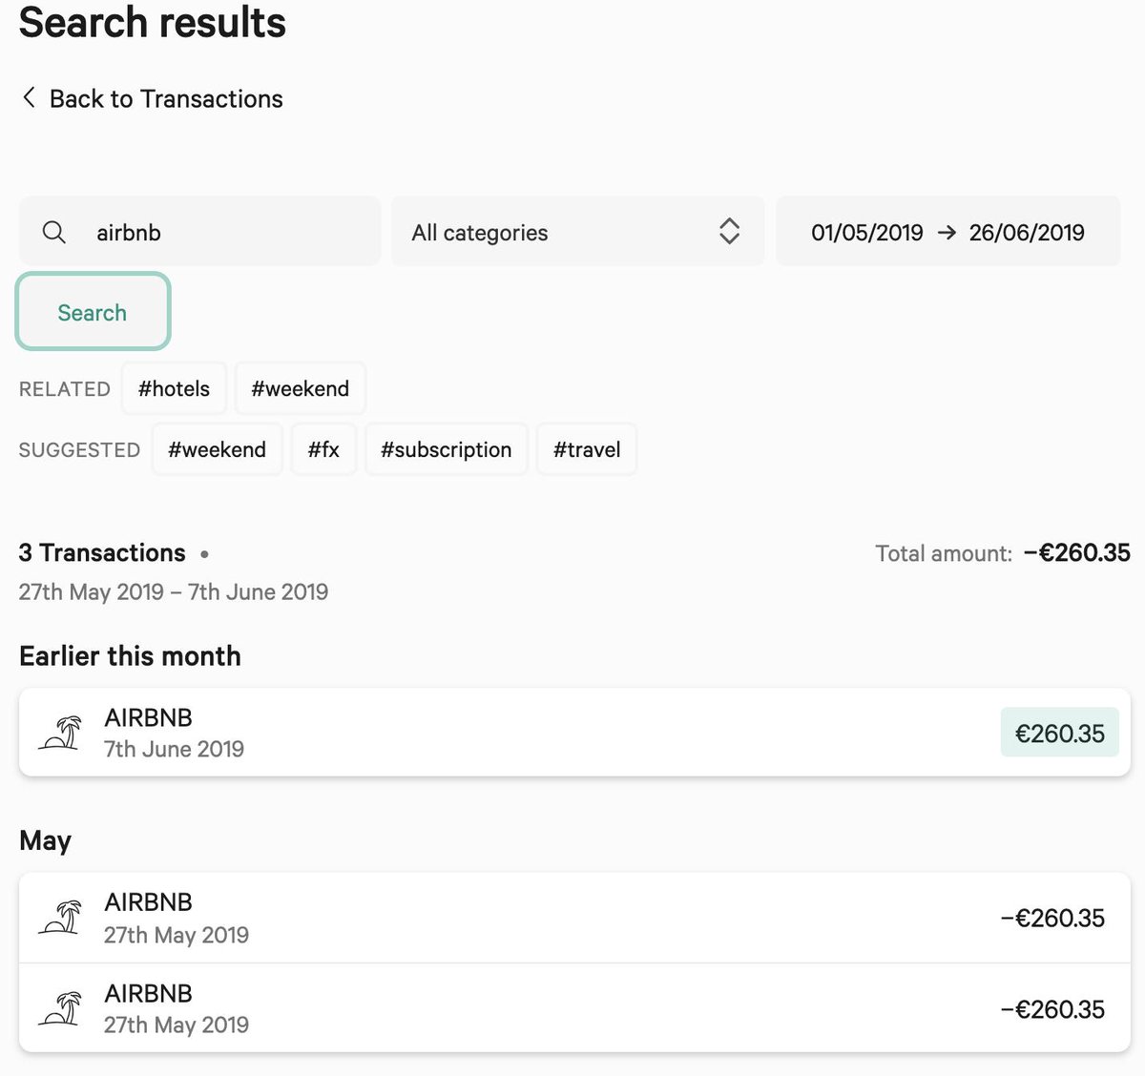Click the palm tree icon of 7th June AIRBNB
1145x1076 pixels.
pyautogui.click(x=59, y=733)
